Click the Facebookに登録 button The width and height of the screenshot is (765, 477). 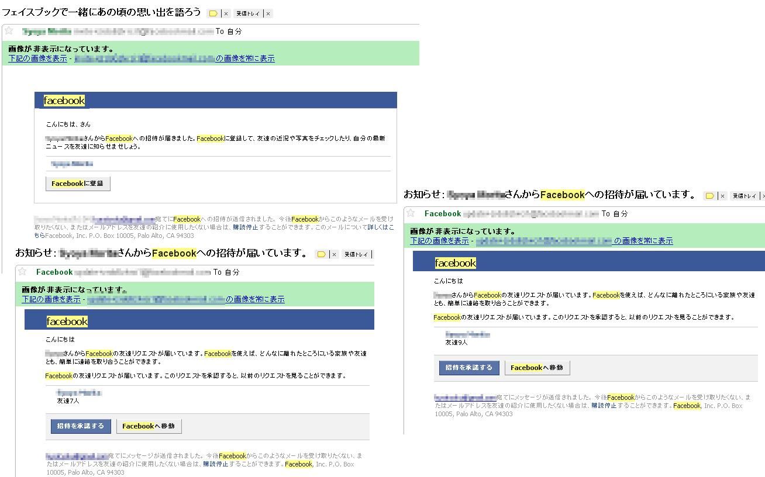78,184
